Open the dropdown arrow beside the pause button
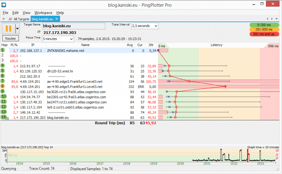 18,29
